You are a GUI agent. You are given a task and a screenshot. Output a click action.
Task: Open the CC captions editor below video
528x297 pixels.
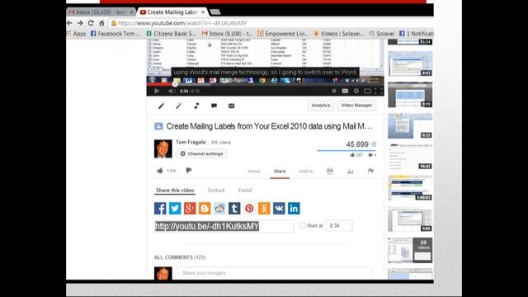point(231,106)
